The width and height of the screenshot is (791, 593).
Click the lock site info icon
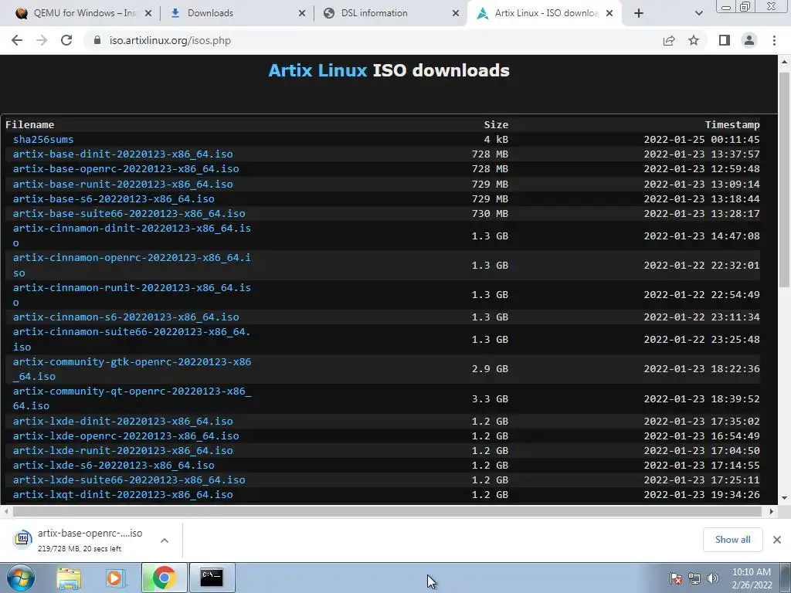pyautogui.click(x=97, y=40)
